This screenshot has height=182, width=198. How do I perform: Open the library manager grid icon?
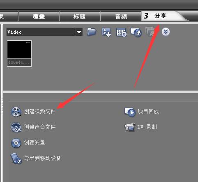(x=121, y=33)
